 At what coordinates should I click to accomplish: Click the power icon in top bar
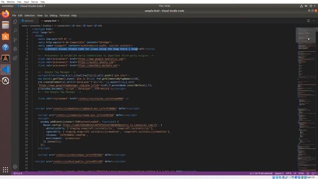[x=311, y=6]
